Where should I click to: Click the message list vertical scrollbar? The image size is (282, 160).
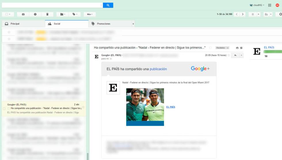88,156
